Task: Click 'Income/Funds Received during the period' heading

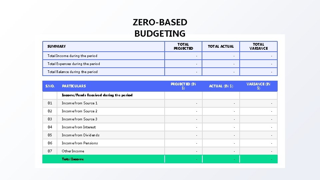Action: click(97, 95)
